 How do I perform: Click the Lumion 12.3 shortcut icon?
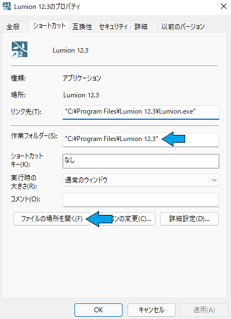tap(20, 50)
